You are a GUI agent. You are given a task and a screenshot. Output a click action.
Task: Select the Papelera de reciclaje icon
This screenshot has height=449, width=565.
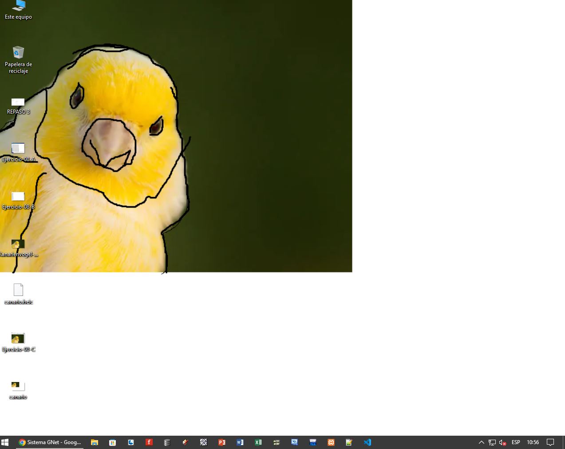tap(18, 53)
